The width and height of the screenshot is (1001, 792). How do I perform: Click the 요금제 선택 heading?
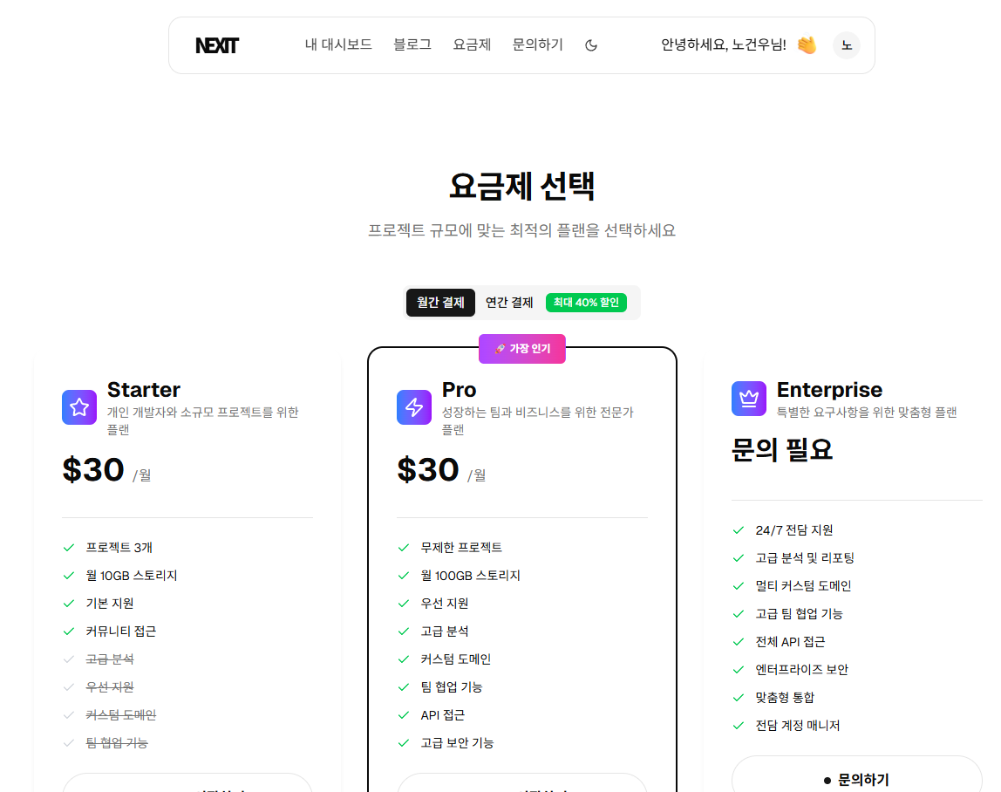tap(522, 186)
